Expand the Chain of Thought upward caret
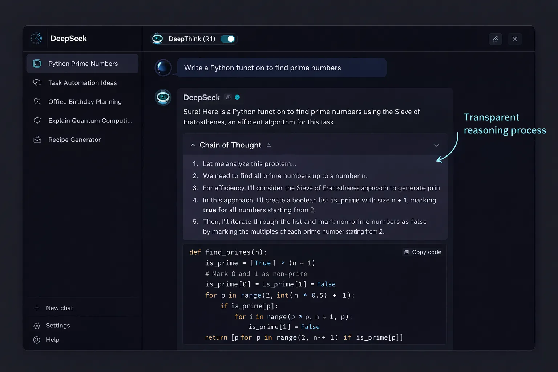This screenshot has height=372, width=558. [x=193, y=145]
